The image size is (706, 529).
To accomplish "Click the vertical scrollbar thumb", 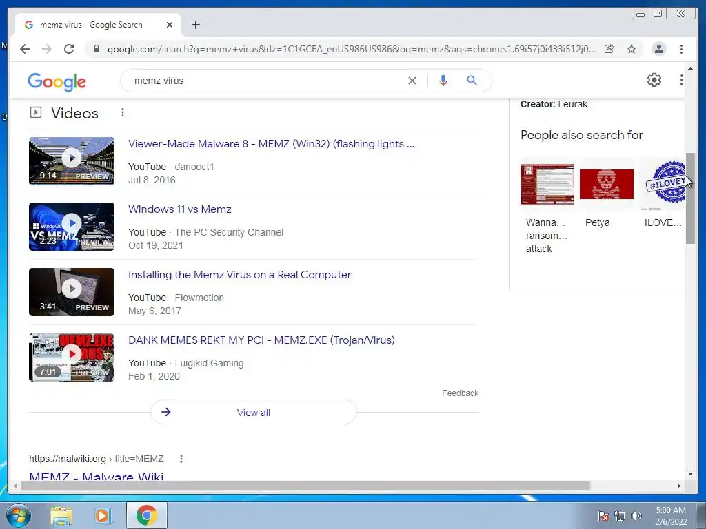I will pos(690,198).
